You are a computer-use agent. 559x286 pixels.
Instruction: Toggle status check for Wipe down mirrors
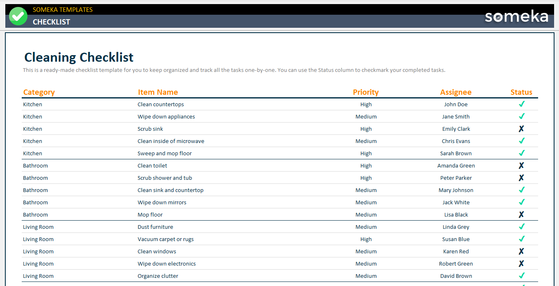tap(521, 202)
